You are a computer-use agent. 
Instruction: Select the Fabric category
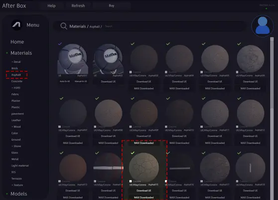tap(15, 94)
